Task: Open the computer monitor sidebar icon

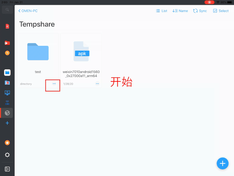Action: 7,93
